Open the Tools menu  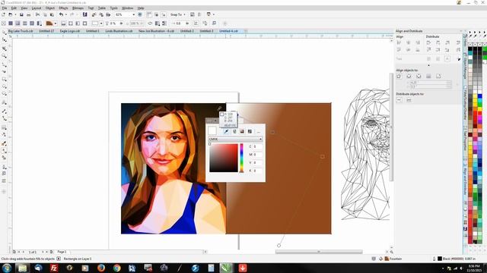click(x=113, y=8)
